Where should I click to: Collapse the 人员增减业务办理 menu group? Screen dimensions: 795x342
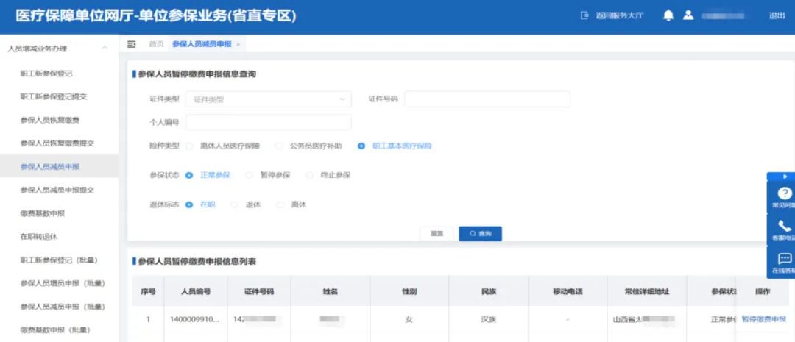[x=105, y=49]
